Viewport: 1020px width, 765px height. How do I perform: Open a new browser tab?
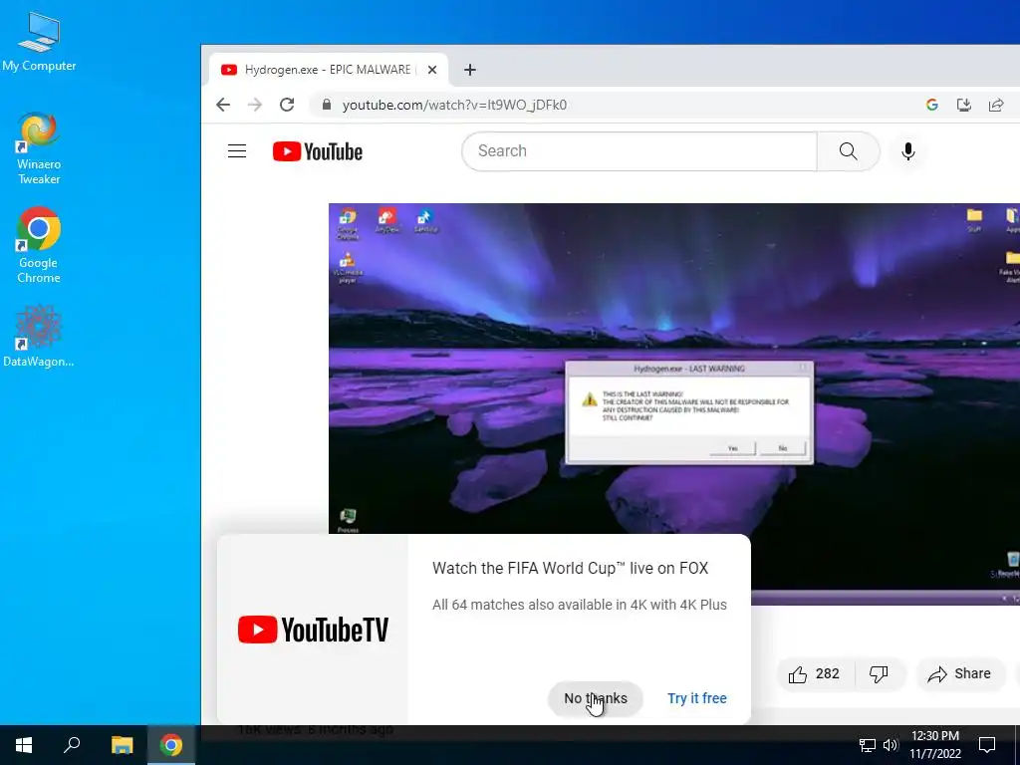pos(470,70)
